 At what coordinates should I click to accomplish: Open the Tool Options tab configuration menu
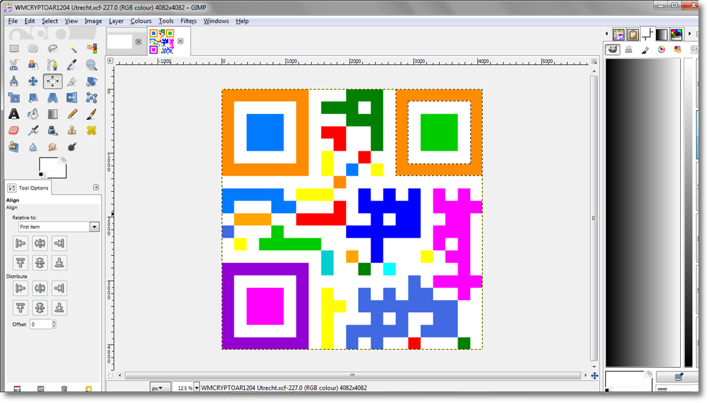pos(96,187)
